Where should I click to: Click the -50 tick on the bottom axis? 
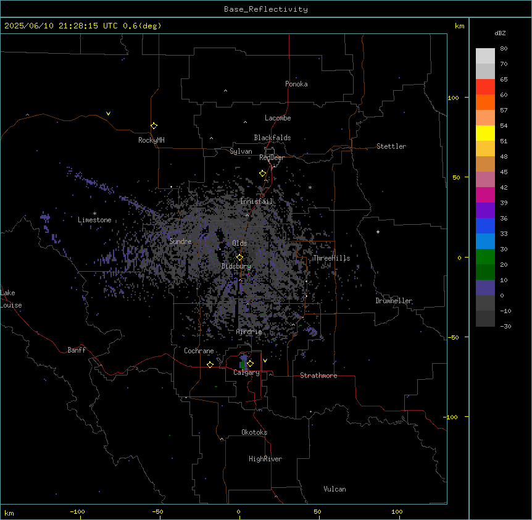158,511
